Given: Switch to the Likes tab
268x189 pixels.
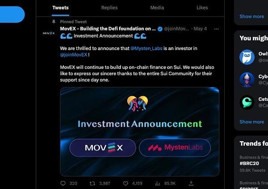Looking at the screenshot, I should [202, 8].
